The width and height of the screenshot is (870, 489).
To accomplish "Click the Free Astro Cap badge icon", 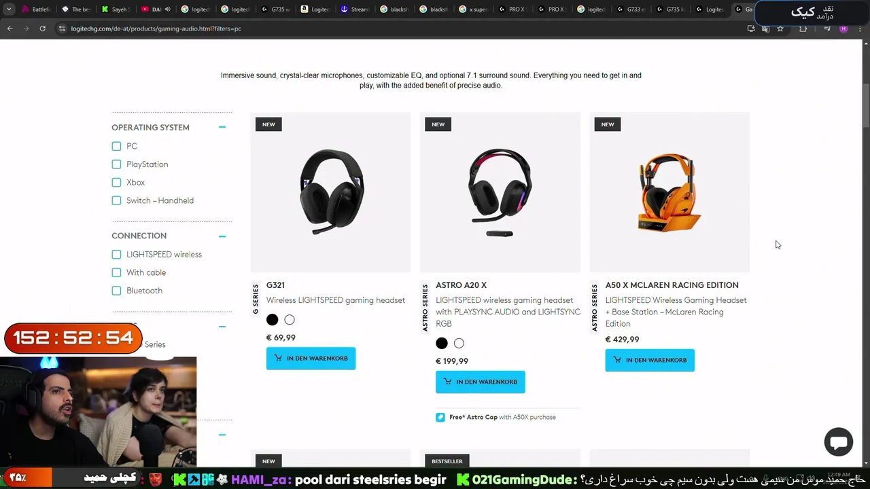I will pos(440,417).
